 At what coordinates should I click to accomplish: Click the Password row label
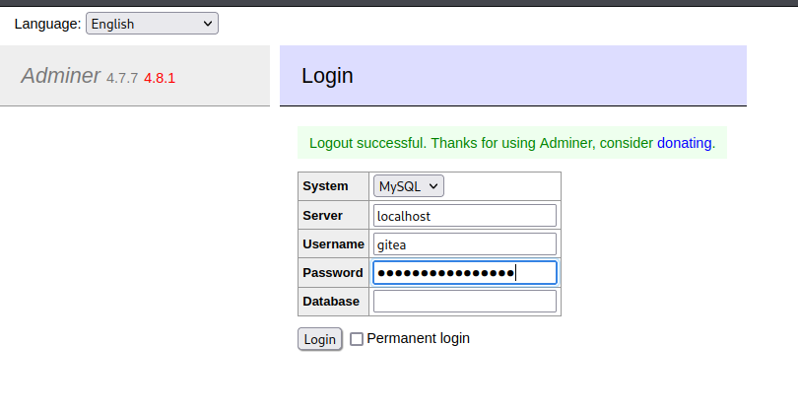(333, 273)
